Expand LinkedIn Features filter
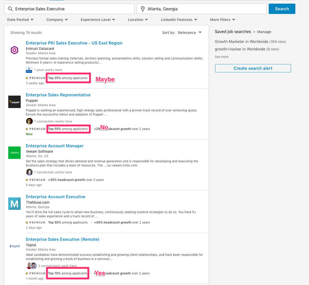This screenshot has height=285, width=309. click(179, 19)
